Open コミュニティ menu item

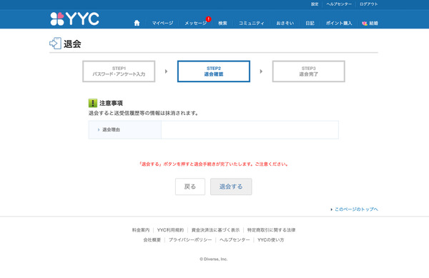coord(252,24)
